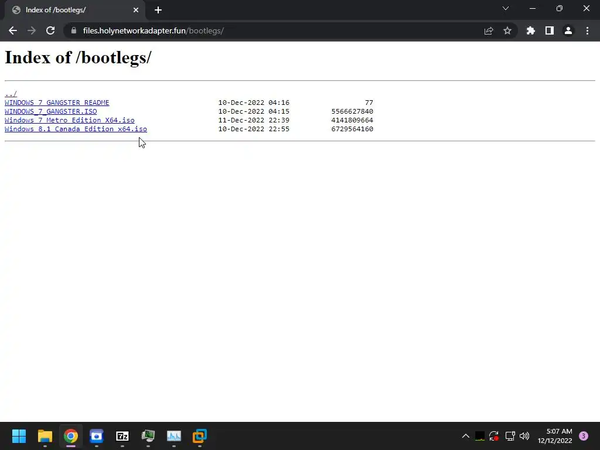600x450 pixels.
Task: Open Chrome's three-dot menu
Action: pos(587,30)
